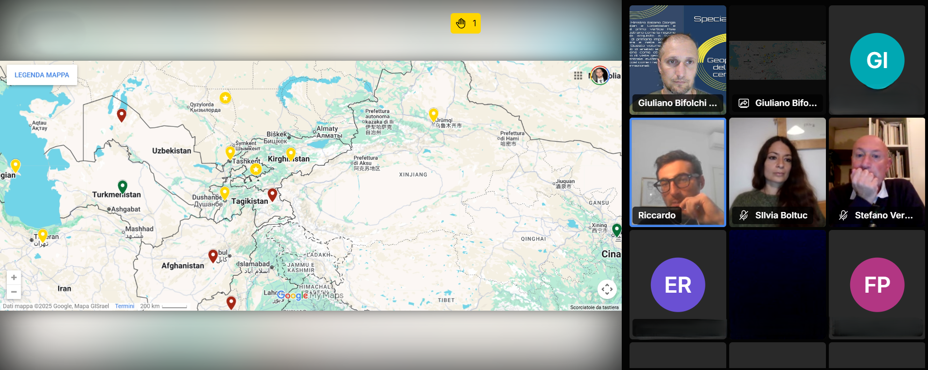Select the GI participant avatar

click(x=877, y=60)
